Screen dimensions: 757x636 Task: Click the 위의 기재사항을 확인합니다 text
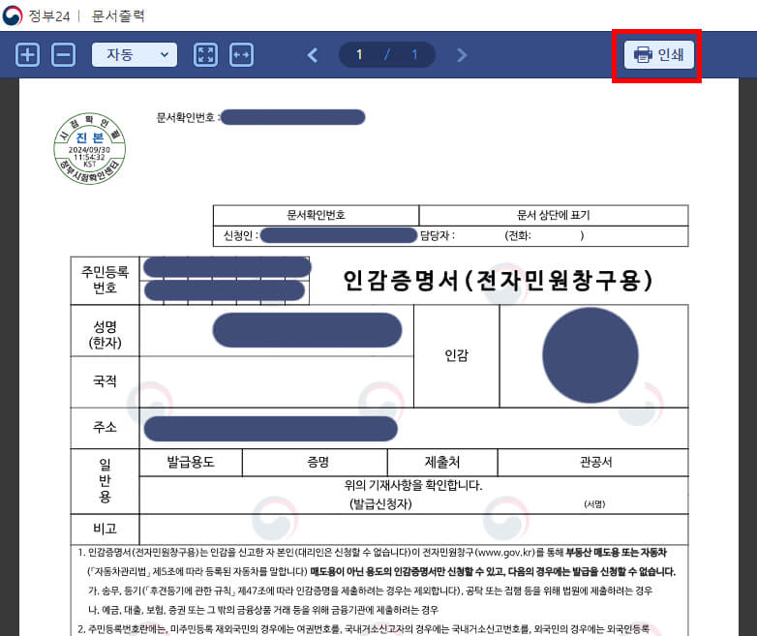(x=413, y=485)
